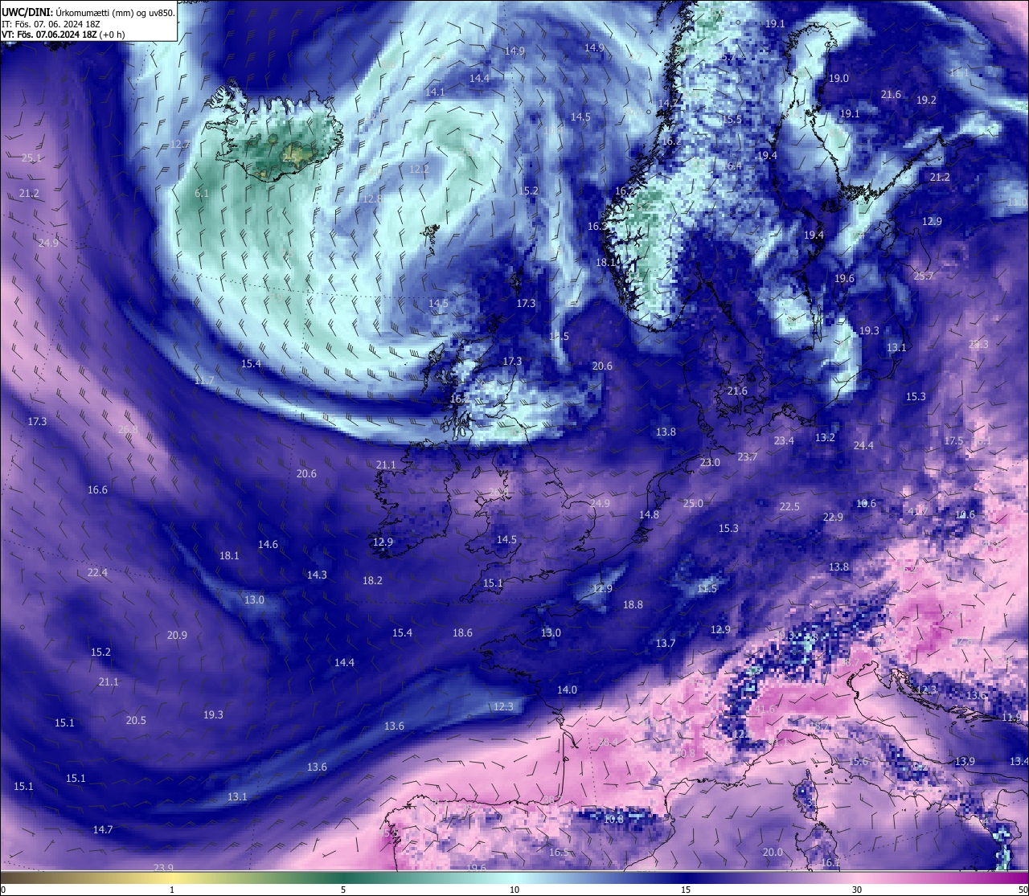This screenshot has height=896, width=1029.
Task: Click the '0' tick on the color scale
Action: coord(3,890)
